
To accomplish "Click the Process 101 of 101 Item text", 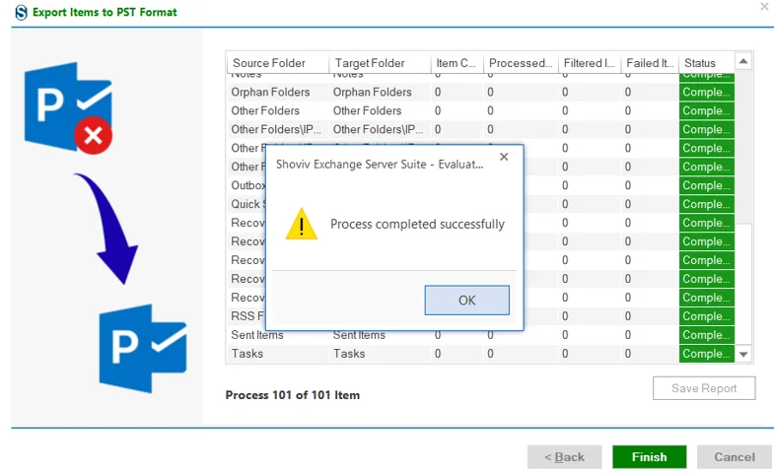I will (292, 395).
